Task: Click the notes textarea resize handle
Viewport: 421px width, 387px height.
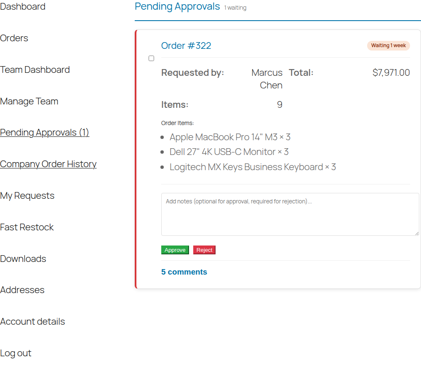Action: tap(417, 233)
